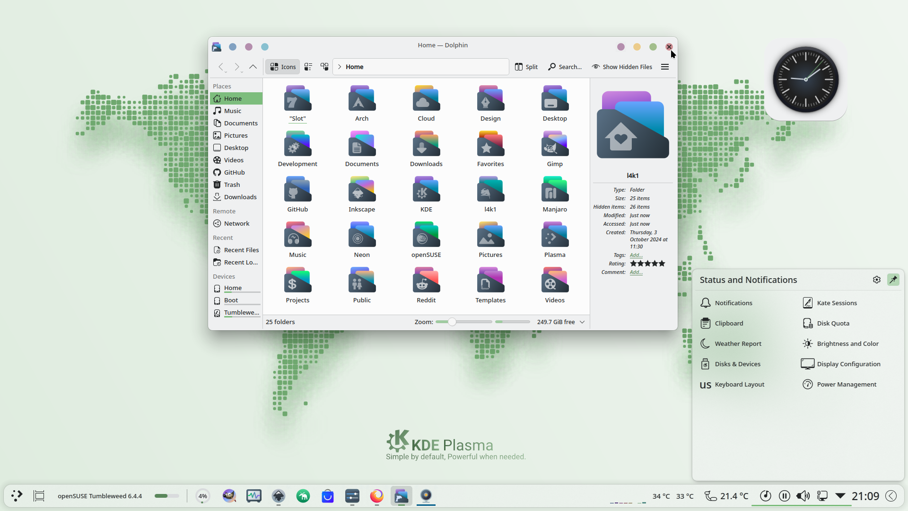Toggle the Split view button
Screen dimensions: 908x511
click(526, 67)
